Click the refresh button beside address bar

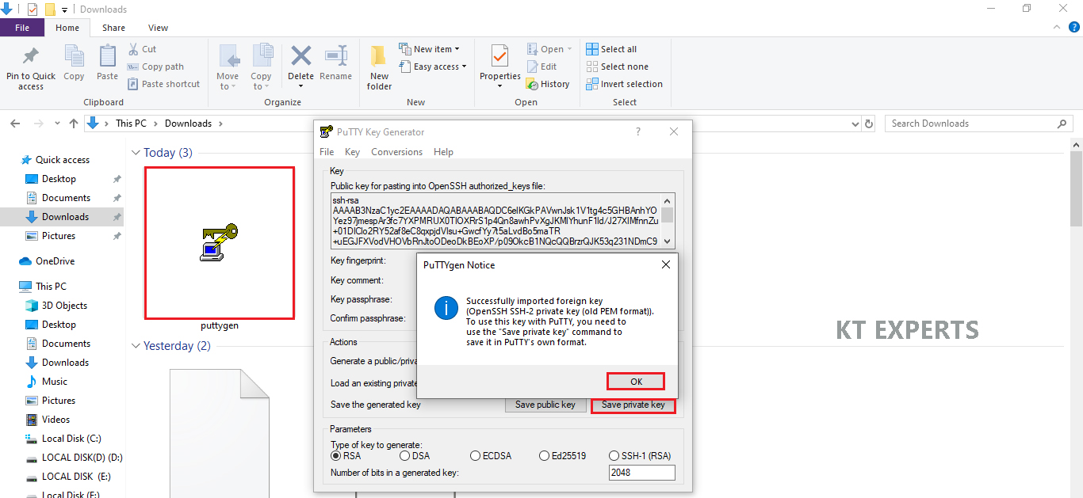click(869, 124)
